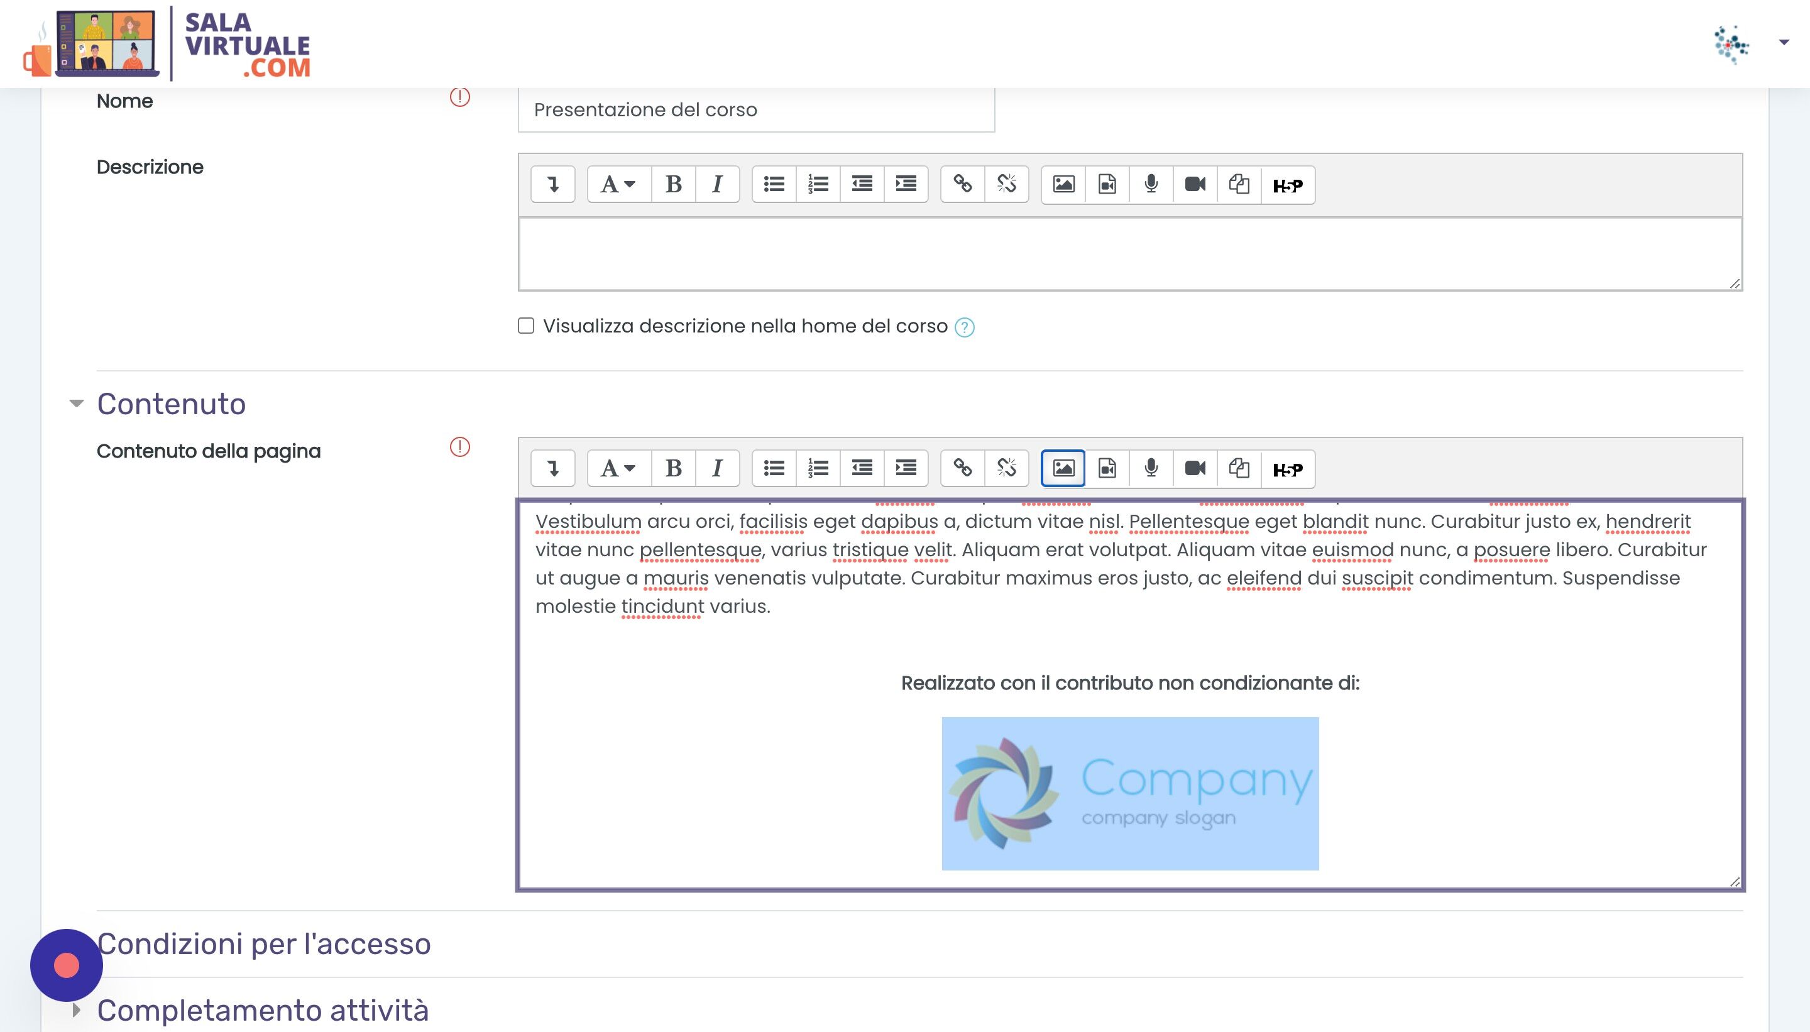The image size is (1810, 1032).
Task: Open help for Visualizza descrizione option
Action: click(x=965, y=327)
